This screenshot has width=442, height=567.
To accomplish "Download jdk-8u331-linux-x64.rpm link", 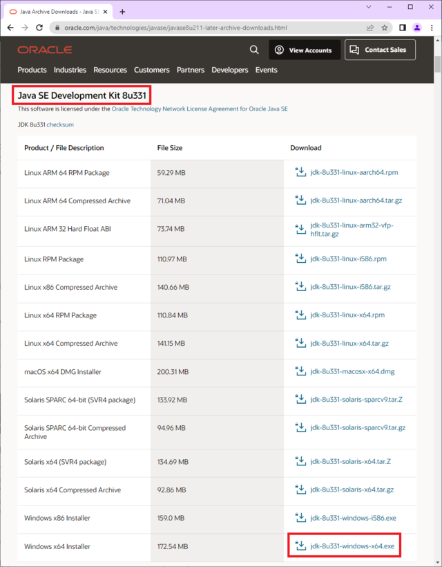I will pyautogui.click(x=347, y=315).
